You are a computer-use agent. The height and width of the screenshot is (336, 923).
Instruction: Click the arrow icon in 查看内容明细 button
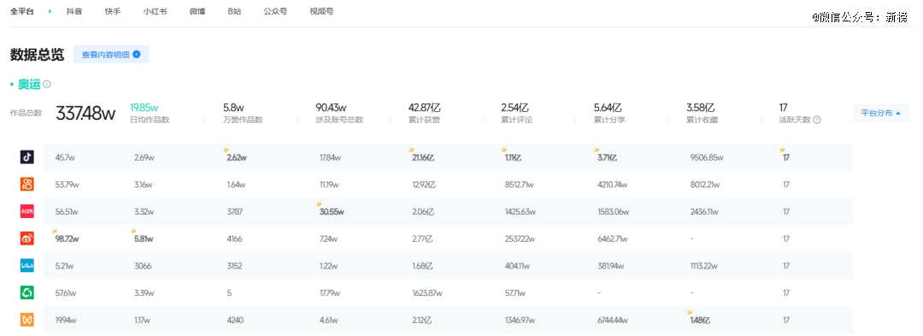pos(137,55)
